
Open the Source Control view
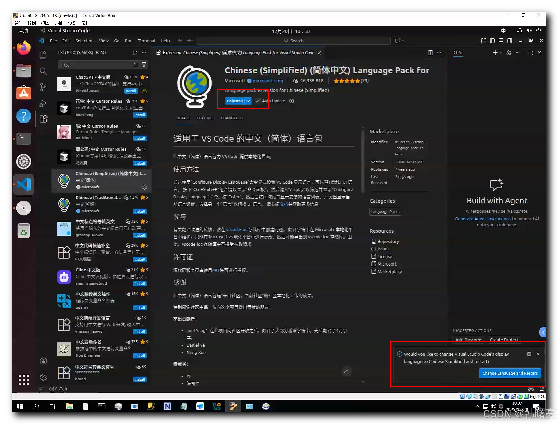coord(43,87)
